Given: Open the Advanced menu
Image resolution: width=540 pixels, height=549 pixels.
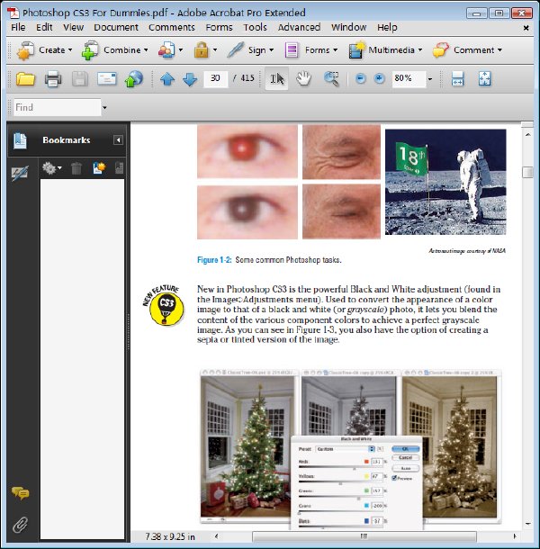Looking at the screenshot, I should click(x=299, y=27).
